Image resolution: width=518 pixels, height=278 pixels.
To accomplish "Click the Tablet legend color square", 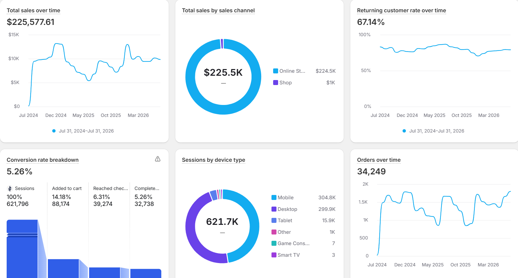I will click(x=274, y=221).
